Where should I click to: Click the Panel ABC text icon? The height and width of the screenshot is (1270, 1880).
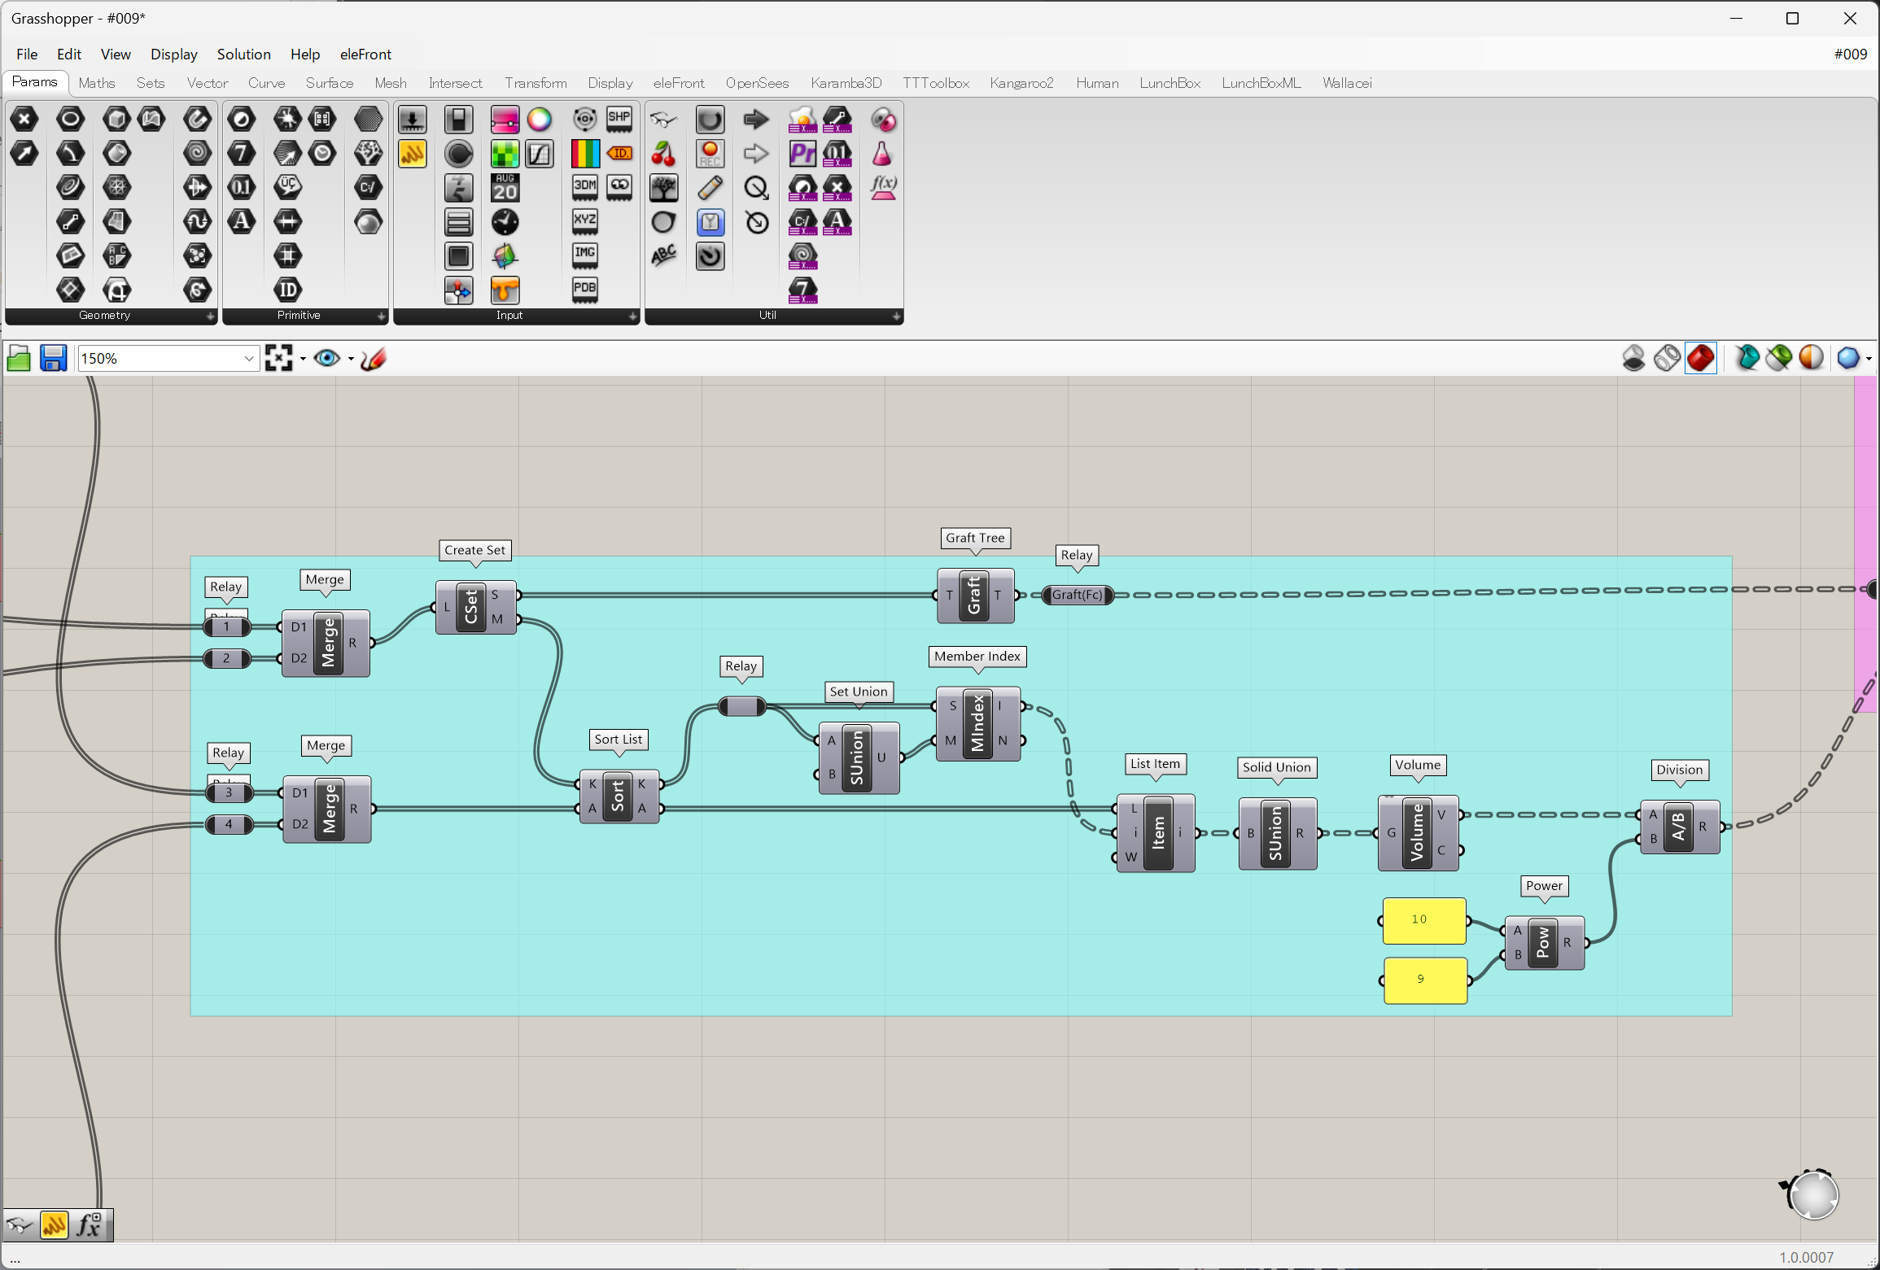click(663, 256)
